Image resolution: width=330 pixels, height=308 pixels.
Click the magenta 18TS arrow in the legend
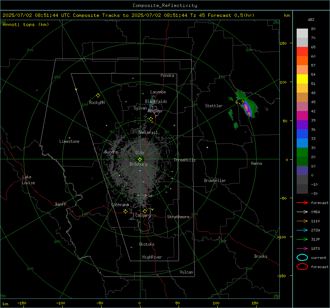(302, 249)
